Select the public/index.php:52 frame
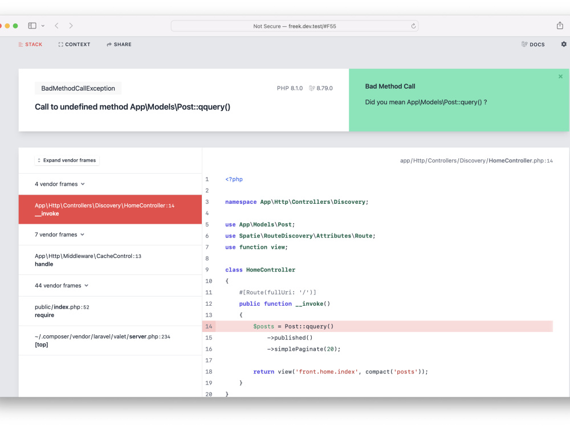 point(110,311)
